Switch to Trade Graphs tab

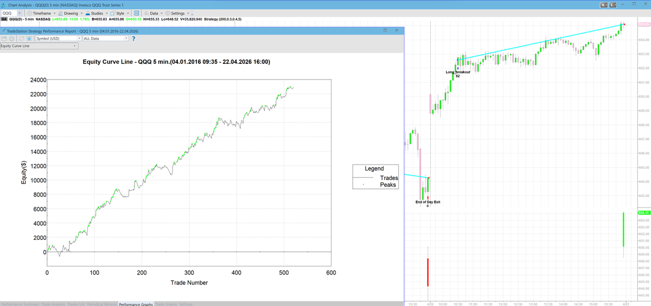pyautogui.click(x=167, y=304)
